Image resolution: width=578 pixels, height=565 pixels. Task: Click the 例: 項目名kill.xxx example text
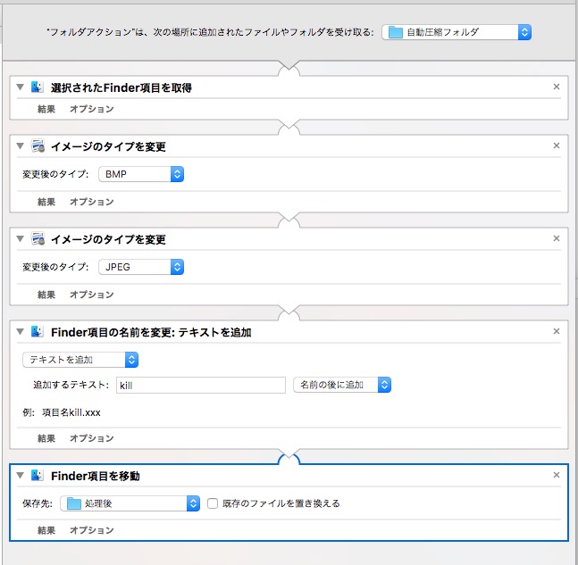click(x=62, y=412)
